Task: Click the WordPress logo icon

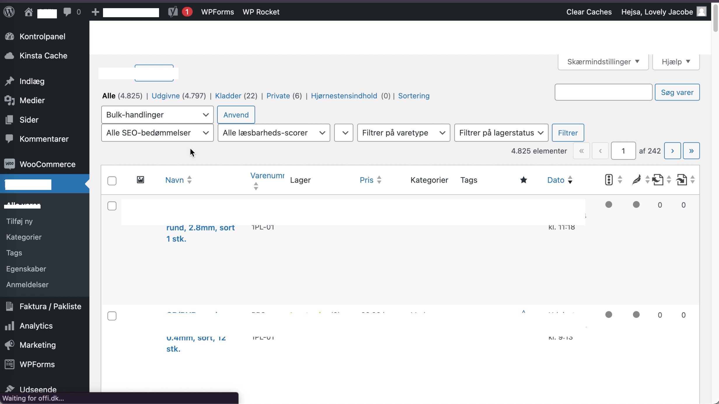Action: coord(9,12)
